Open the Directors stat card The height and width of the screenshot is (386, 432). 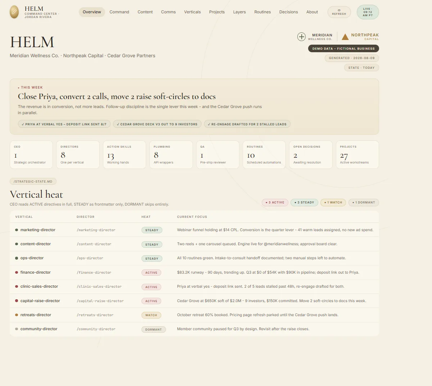tap(78, 154)
